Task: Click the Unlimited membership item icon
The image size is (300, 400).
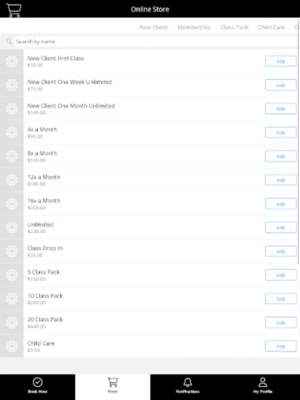Action: click(12, 228)
